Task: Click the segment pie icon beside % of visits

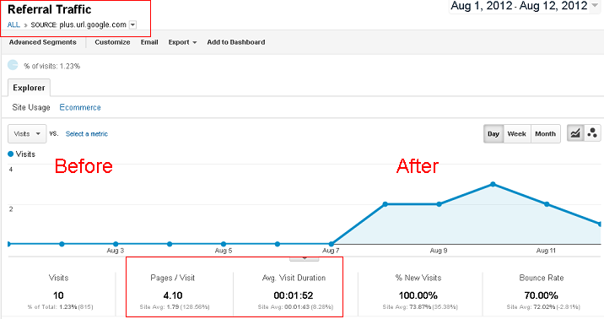Action: [x=13, y=65]
